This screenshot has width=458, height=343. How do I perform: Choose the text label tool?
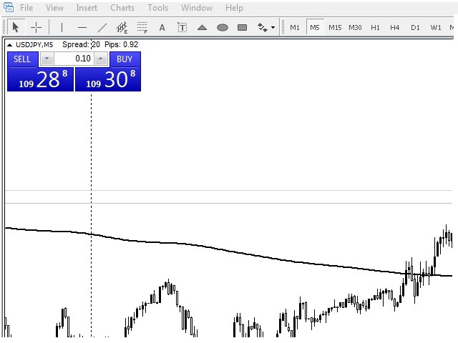(x=182, y=28)
